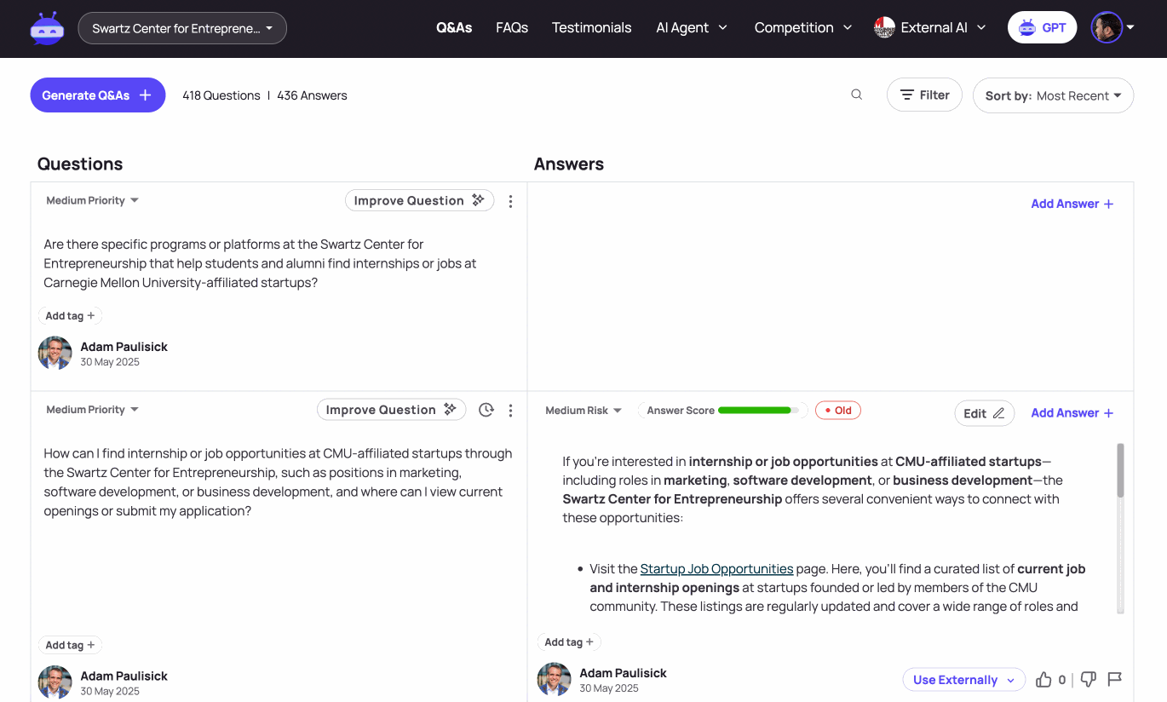The image size is (1167, 702).
Task: Open the Swartz Center organization dropdown
Action: [182, 28]
